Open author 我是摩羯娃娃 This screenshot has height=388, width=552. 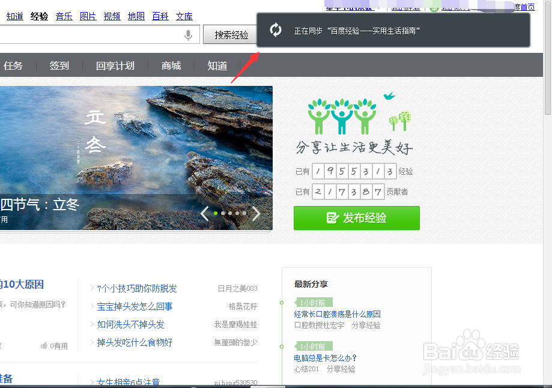coord(236,324)
